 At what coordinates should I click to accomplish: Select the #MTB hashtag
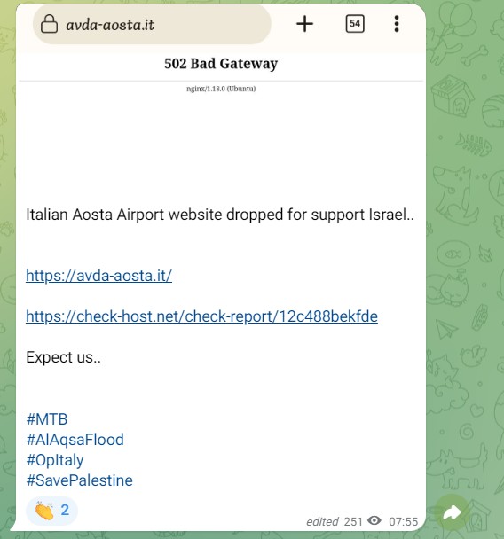click(47, 419)
